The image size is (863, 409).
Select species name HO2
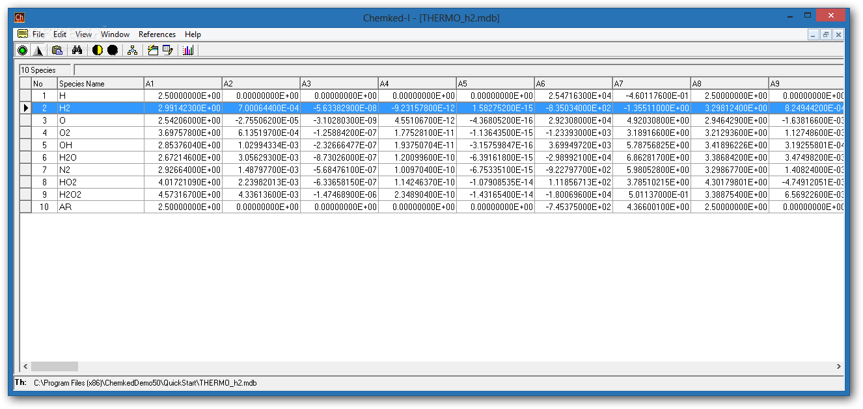point(100,182)
